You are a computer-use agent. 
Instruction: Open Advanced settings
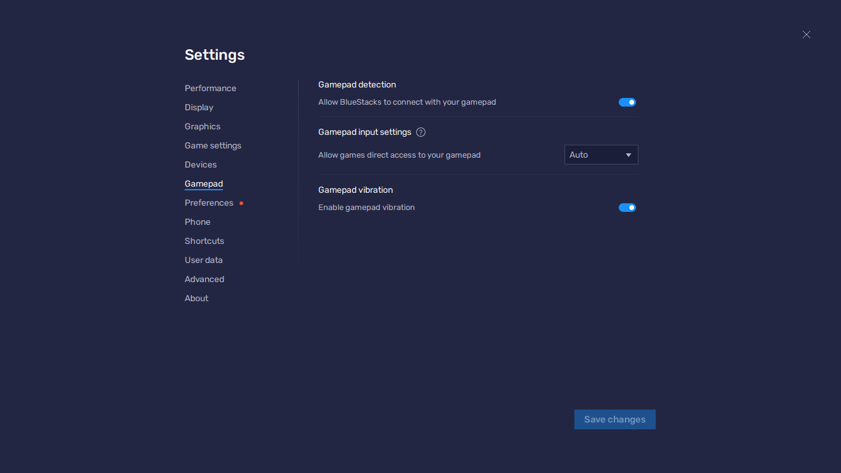(x=204, y=279)
